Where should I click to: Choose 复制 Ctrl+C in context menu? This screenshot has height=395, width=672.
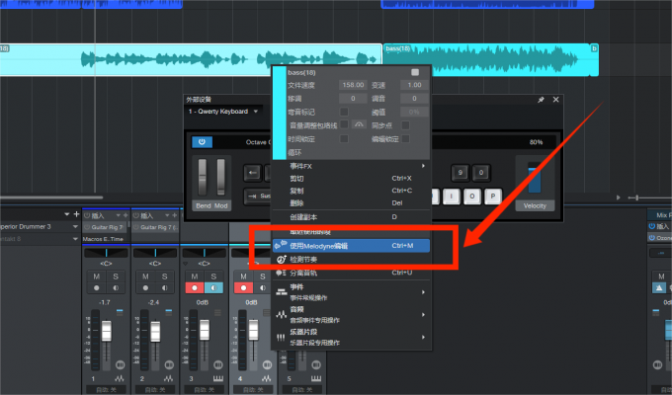(352, 191)
